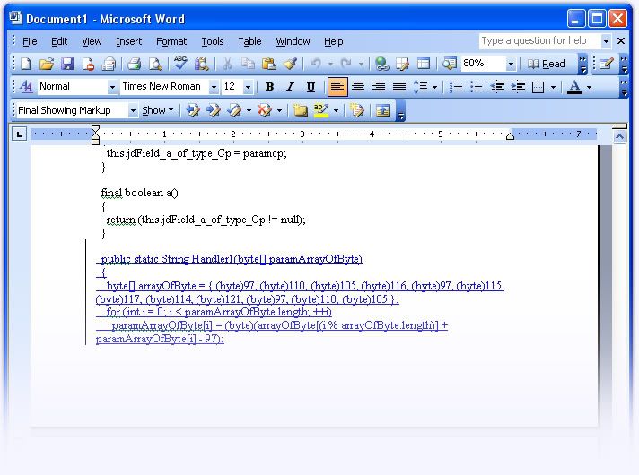Open Print Preview
This screenshot has height=475, width=639.
(155, 64)
